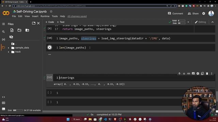Refresh the file browser
Screen dimensions: 218x122
(19, 30)
